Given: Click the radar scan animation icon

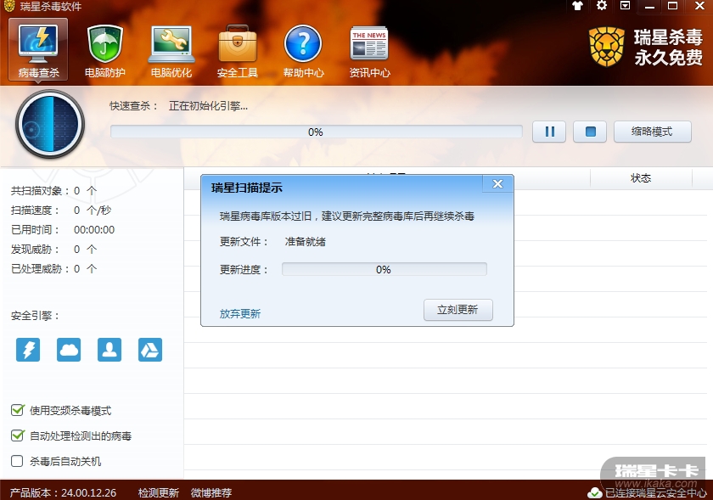Looking at the screenshot, I should 50,124.
